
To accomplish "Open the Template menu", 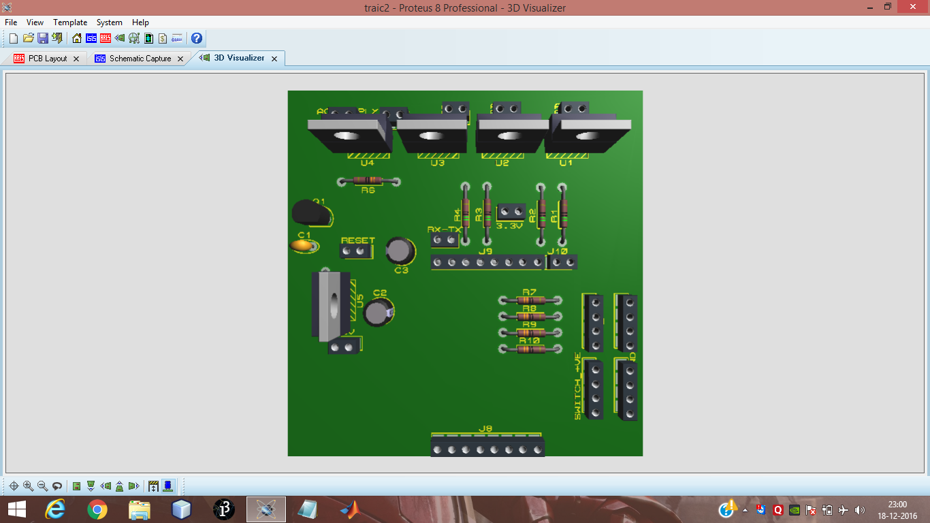I will [x=70, y=22].
